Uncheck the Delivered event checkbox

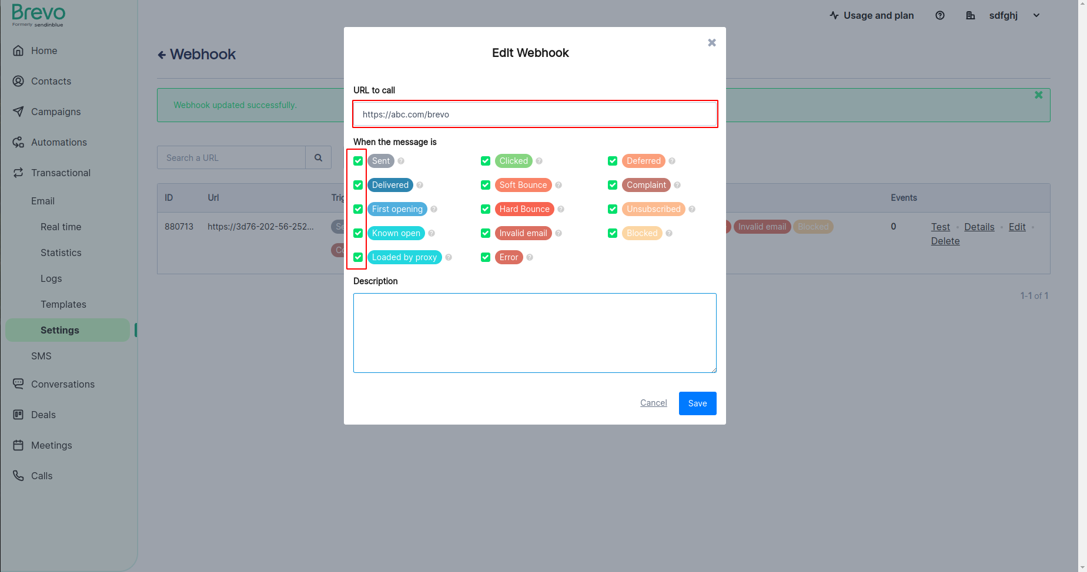coord(358,185)
